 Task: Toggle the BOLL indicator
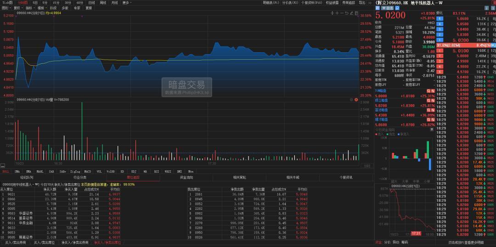(6, 171)
